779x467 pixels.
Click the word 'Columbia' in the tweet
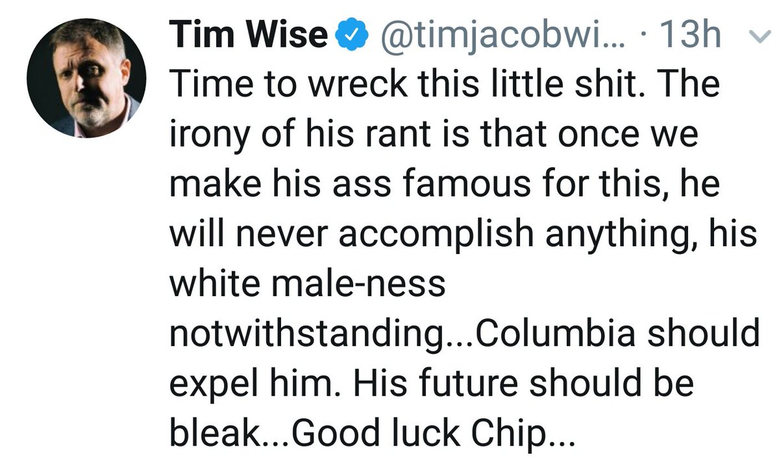(x=559, y=333)
